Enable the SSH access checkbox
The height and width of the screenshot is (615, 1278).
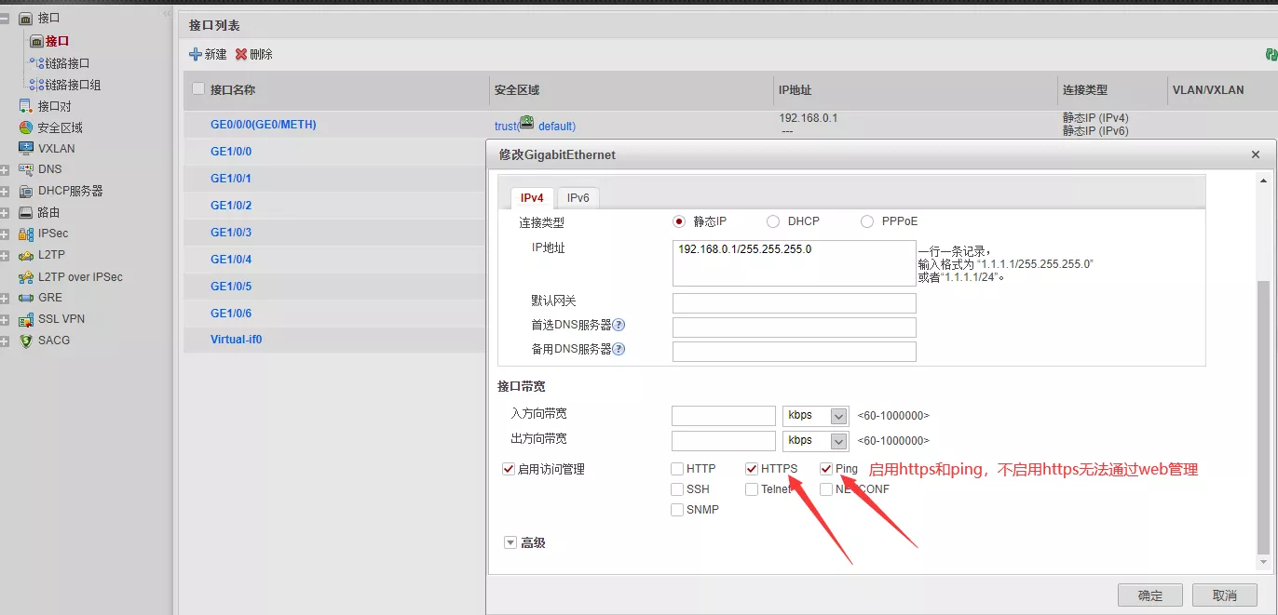click(677, 489)
